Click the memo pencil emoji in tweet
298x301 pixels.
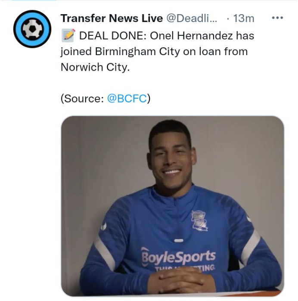point(68,35)
